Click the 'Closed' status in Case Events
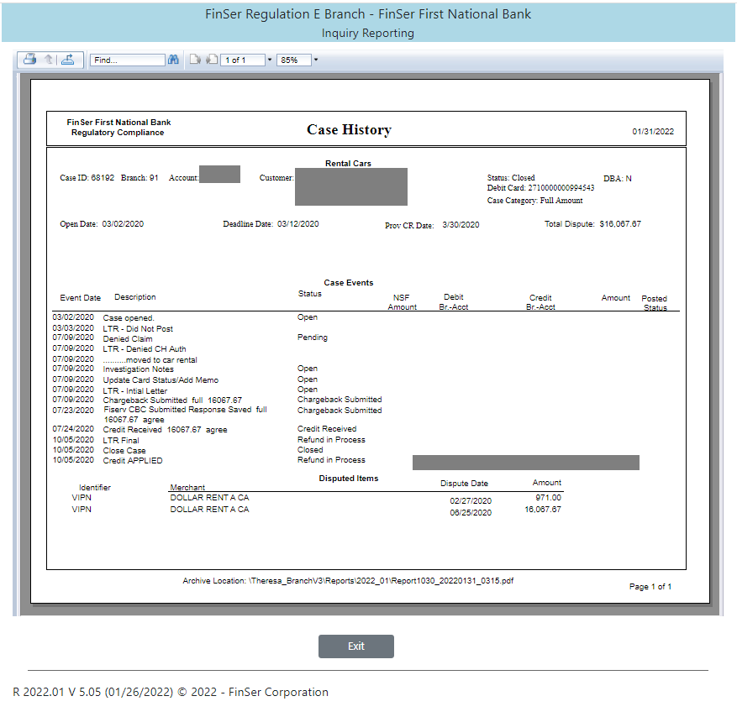 tap(310, 450)
